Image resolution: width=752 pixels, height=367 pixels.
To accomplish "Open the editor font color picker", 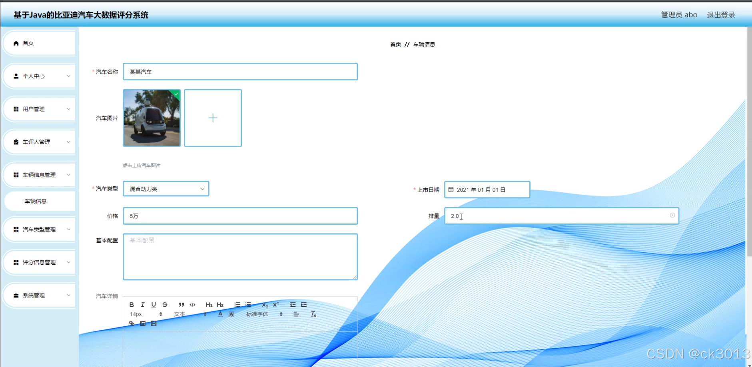I will (220, 314).
